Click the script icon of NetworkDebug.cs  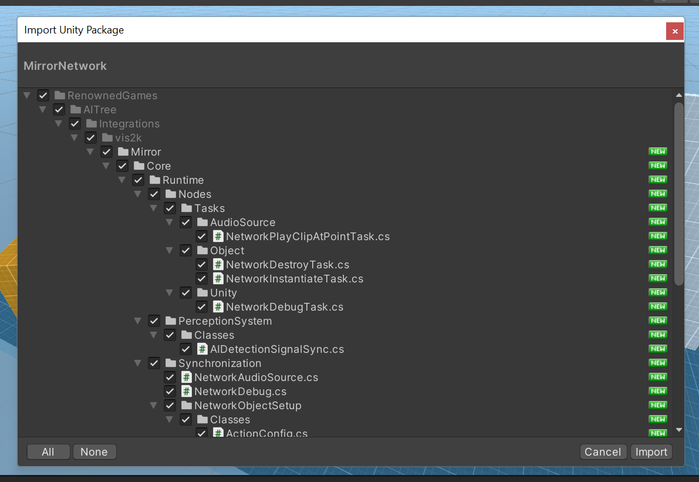[x=186, y=392]
